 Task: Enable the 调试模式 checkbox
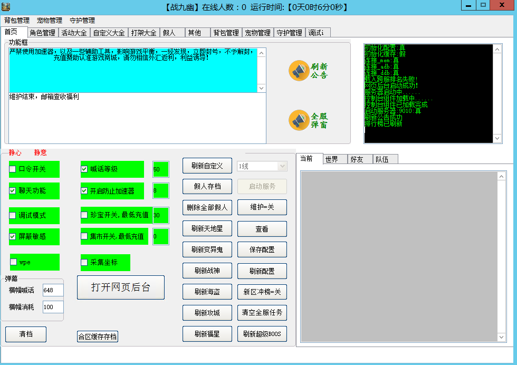click(x=13, y=215)
